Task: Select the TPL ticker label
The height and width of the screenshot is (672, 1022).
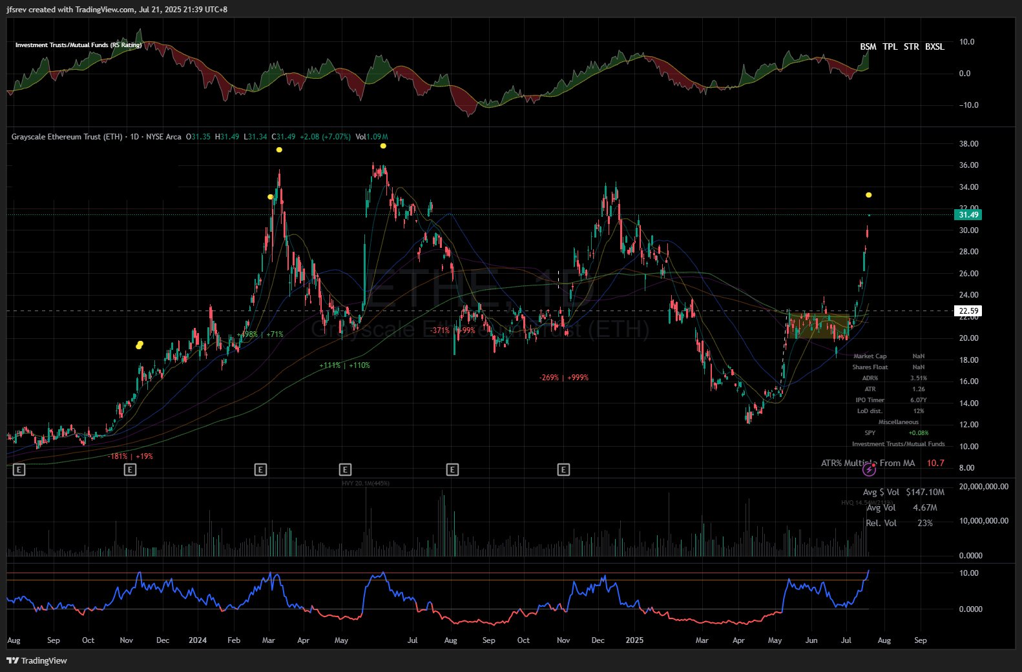Action: 890,46
